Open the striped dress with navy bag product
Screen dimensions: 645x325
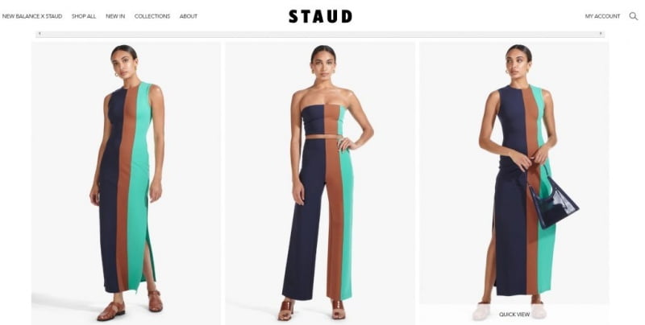coord(514,172)
